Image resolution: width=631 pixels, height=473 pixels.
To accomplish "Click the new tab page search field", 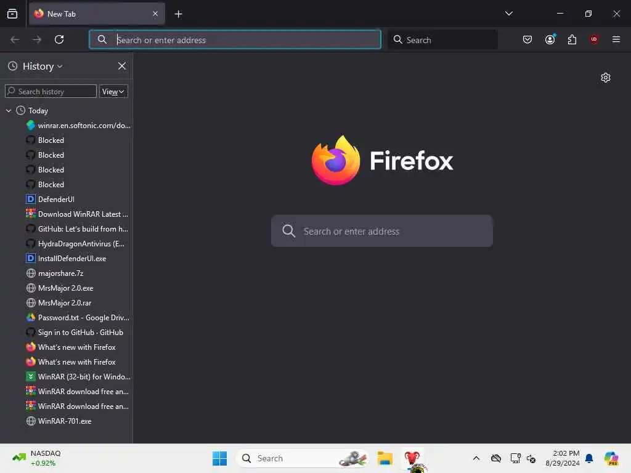I will coord(381,232).
